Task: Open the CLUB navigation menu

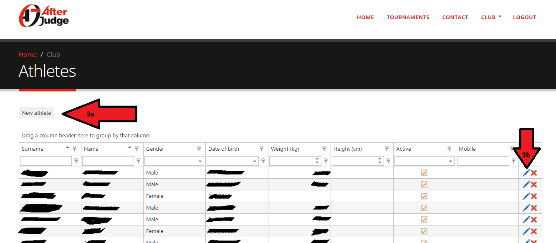Action: (490, 17)
